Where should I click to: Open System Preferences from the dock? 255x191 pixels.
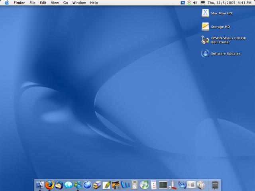pos(191,185)
